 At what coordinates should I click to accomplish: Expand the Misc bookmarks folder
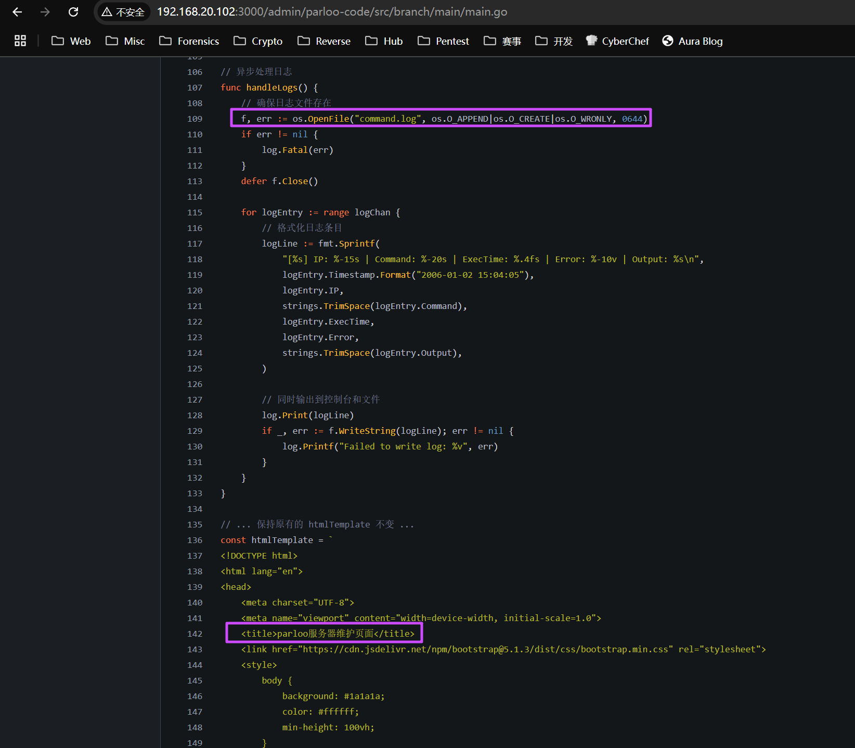[125, 41]
